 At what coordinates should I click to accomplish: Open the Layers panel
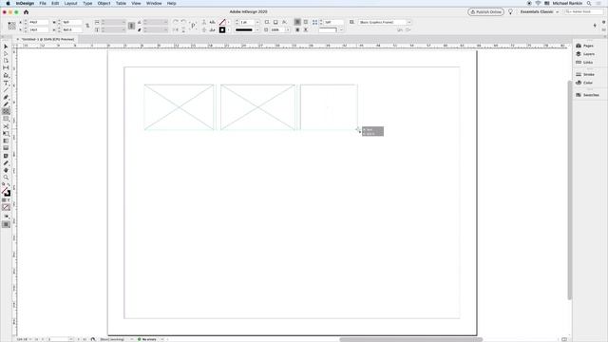tap(585, 54)
